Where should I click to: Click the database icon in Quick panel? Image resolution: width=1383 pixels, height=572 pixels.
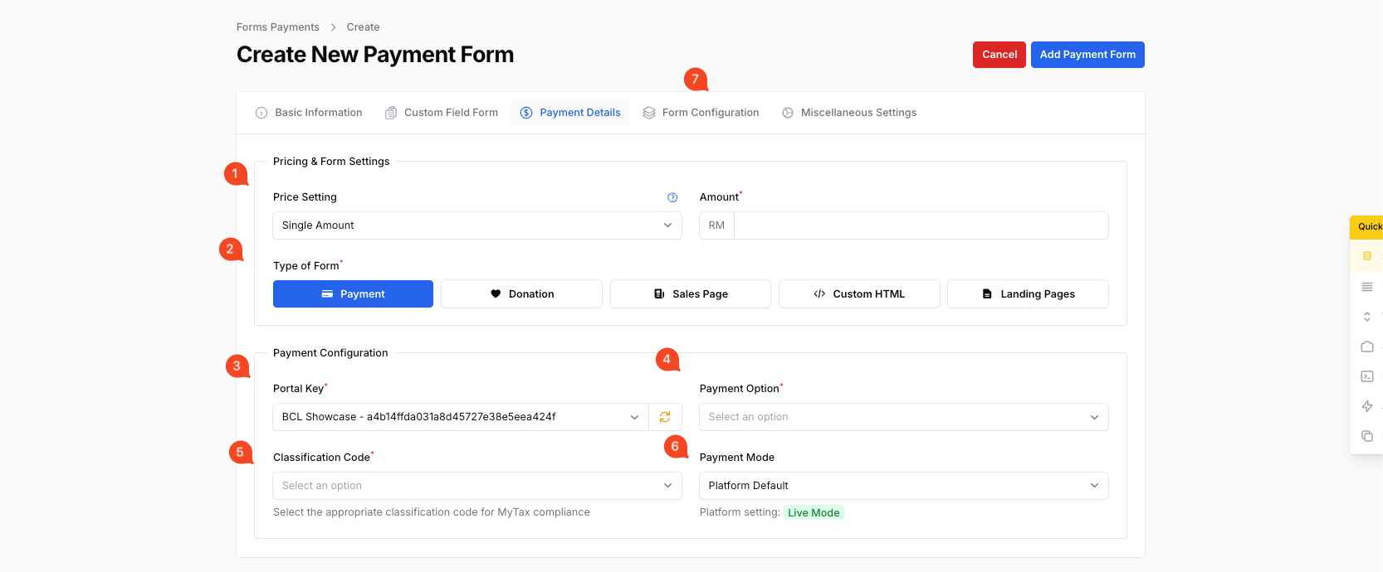(1366, 256)
